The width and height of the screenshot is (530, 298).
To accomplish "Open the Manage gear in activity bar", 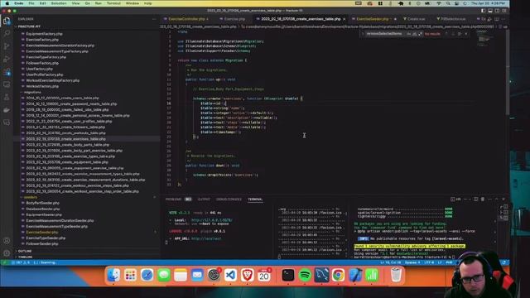I will (7, 253).
